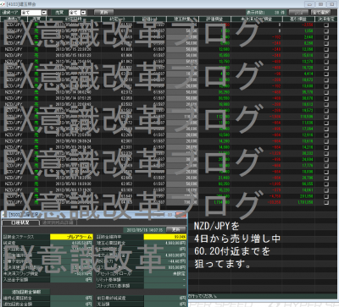The image size is (339, 307).
Task: Expand the 売買 filter dropdown
Action: [83, 13]
